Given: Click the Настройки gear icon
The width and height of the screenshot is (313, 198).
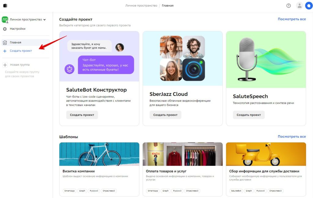Looking at the screenshot, I should pos(5,29).
